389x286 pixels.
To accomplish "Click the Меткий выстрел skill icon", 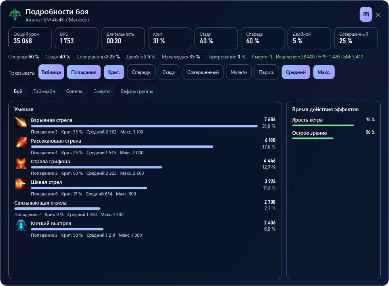I will click(21, 225).
